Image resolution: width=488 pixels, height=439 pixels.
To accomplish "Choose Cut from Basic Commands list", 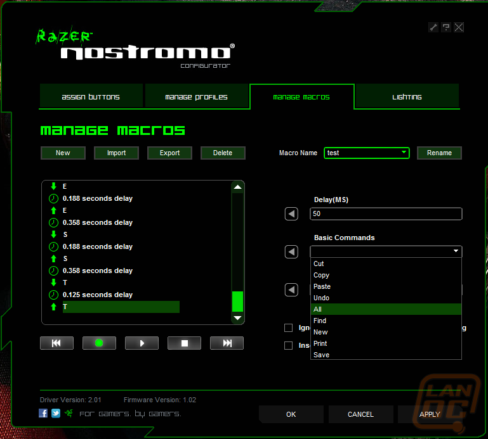I will (386, 264).
